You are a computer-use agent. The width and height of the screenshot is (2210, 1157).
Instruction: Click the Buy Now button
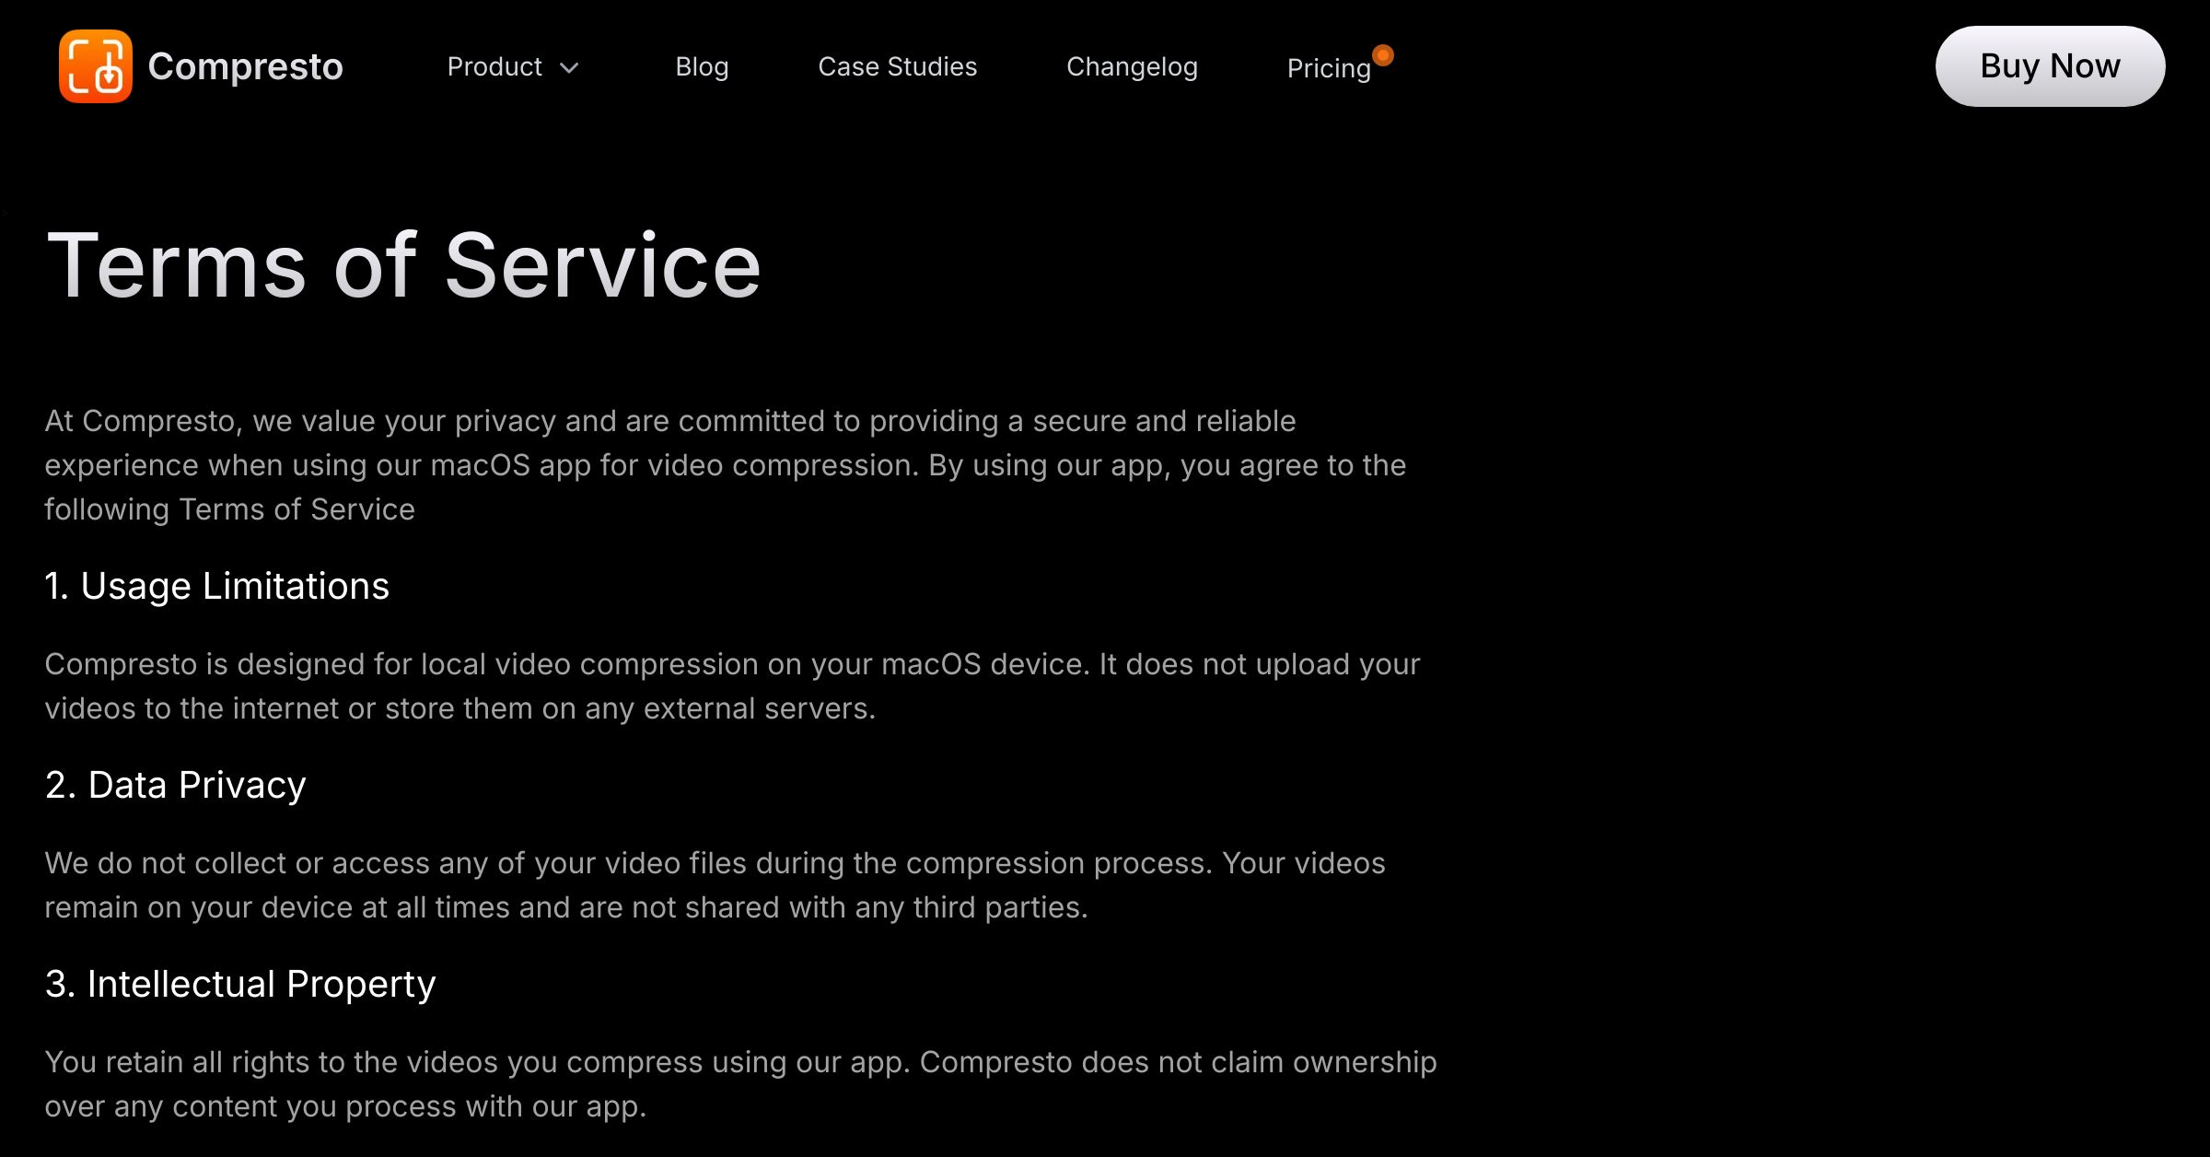(2050, 66)
